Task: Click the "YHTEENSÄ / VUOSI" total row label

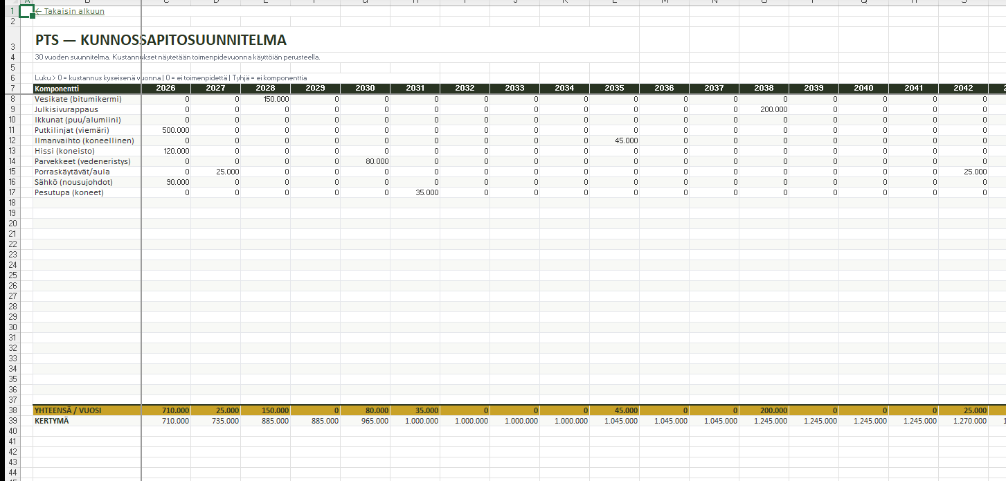Action: coord(87,410)
